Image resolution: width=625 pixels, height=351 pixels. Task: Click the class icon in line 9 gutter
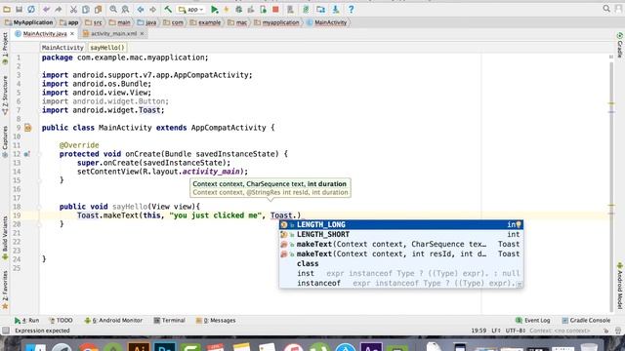[27, 128]
